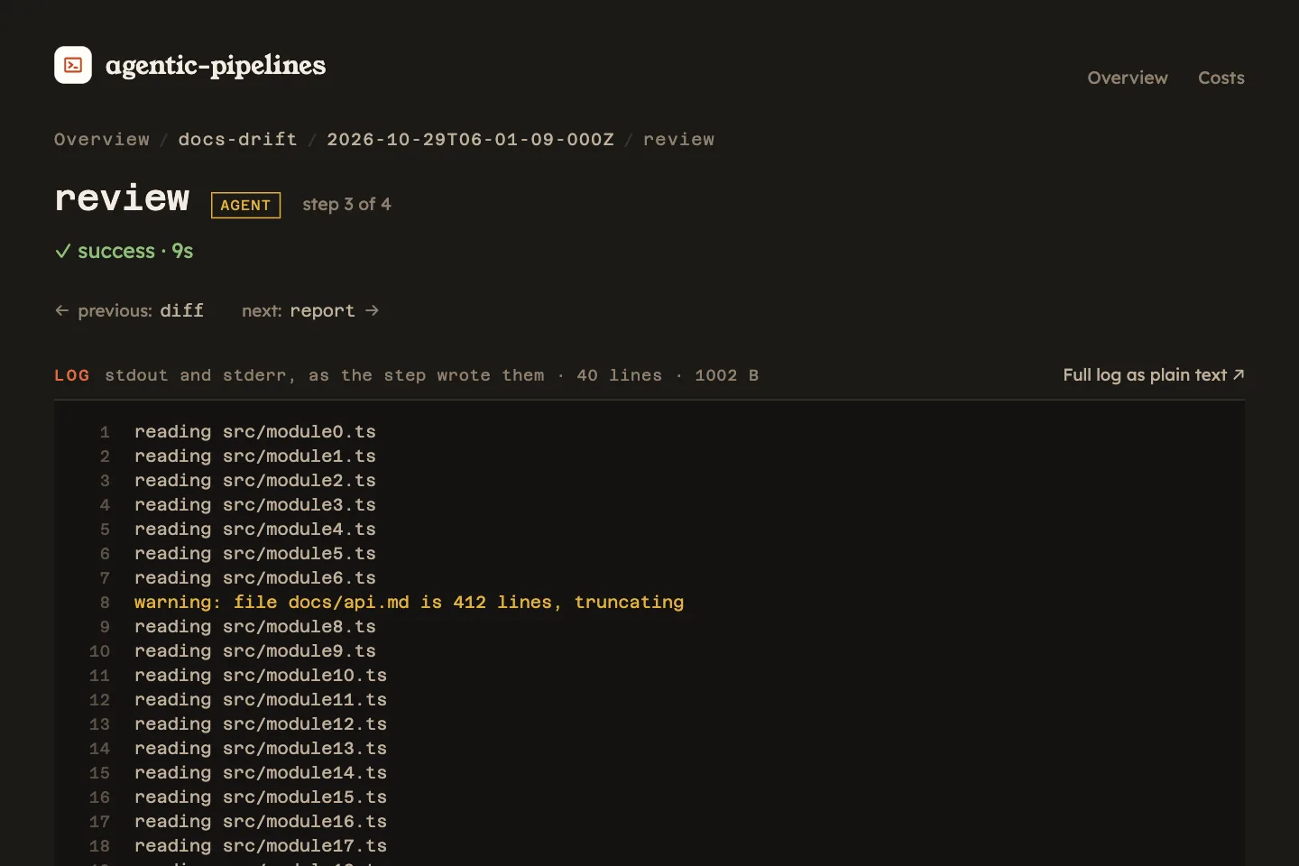1299x866 pixels.
Task: Select log line 'reading src/module15.ts'
Action: pos(261,797)
